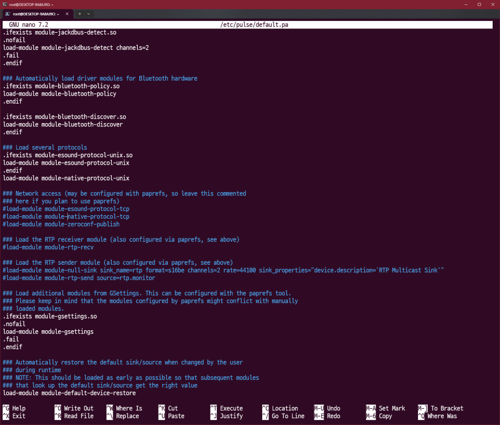Expand the new tab profile dropdown arrow
500x425 pixels.
88,14
